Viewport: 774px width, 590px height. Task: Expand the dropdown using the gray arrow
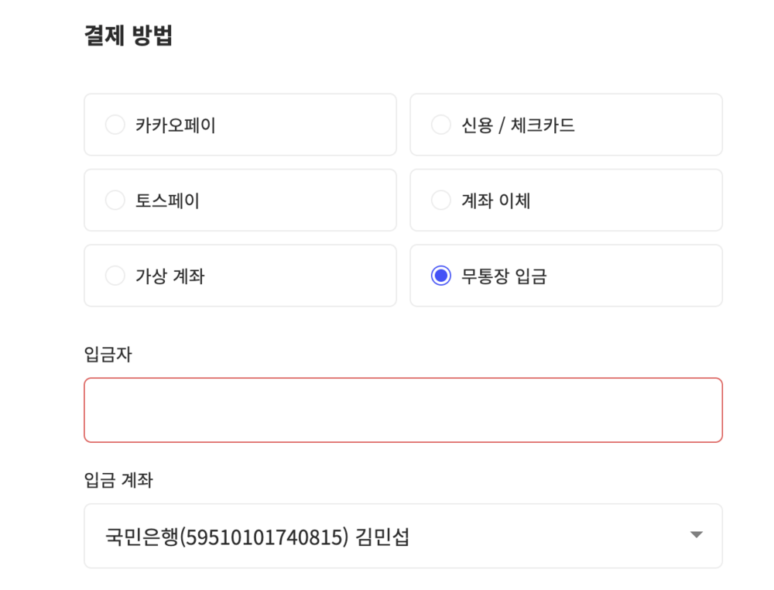[x=696, y=535]
